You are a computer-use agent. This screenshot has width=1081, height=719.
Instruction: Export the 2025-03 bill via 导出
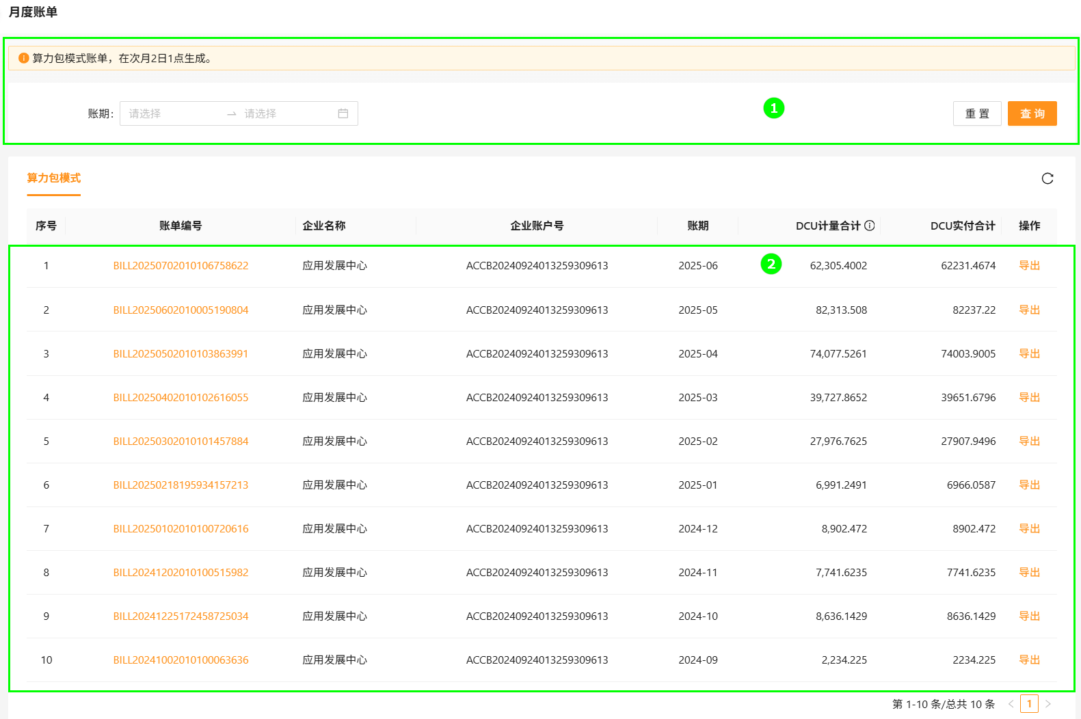tap(1029, 398)
